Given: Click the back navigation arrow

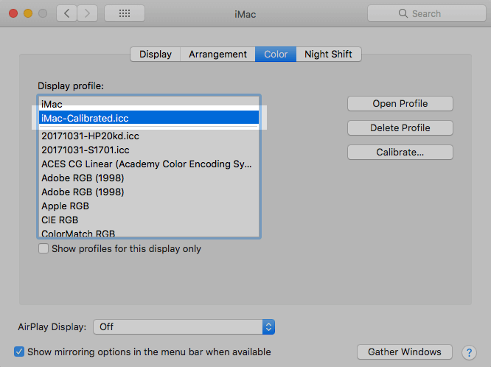Looking at the screenshot, I should (66, 13).
